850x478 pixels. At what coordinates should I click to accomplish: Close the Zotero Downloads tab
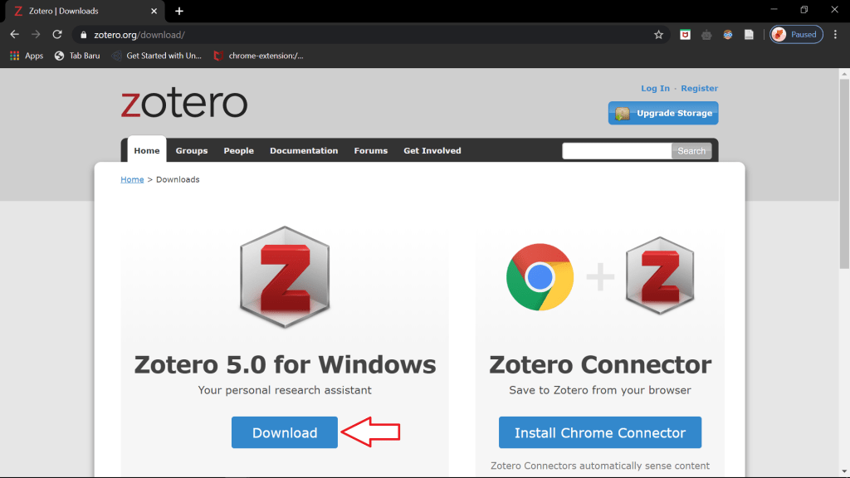pyautogui.click(x=154, y=11)
